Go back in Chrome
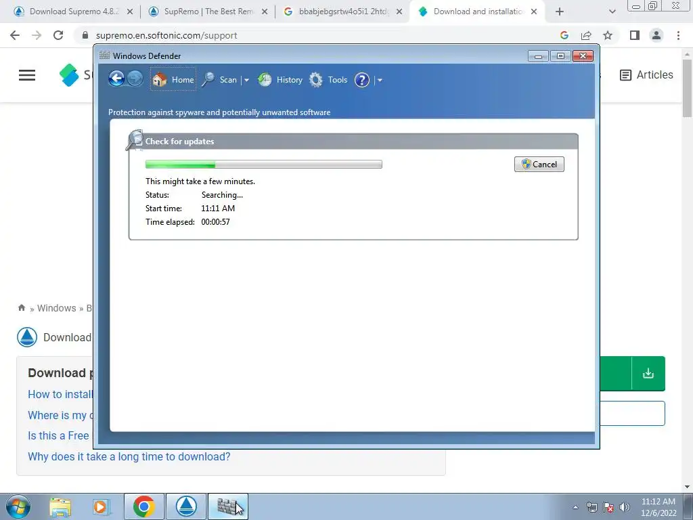693x520 pixels. (x=15, y=35)
